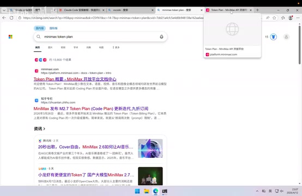Go back with the browser back arrow
302x196 pixels.
tap(4, 18)
